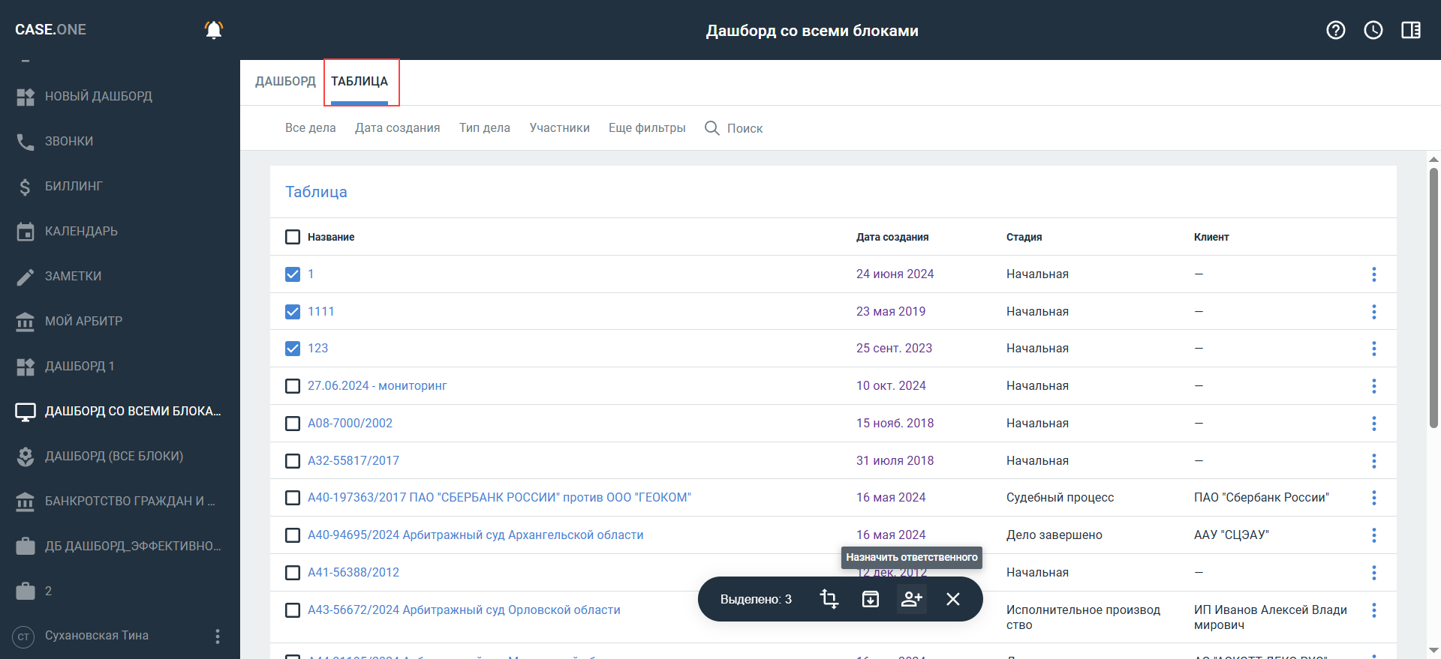This screenshot has width=1441, height=659.
Task: Open row menu for А40-94695/2024 case
Action: (1374, 535)
